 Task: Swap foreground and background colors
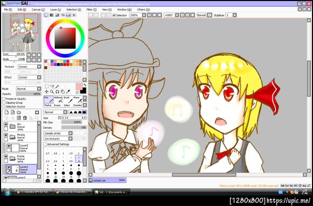(x=85, y=85)
